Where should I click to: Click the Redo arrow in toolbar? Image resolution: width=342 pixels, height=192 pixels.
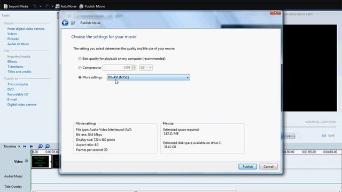pos(46,6)
